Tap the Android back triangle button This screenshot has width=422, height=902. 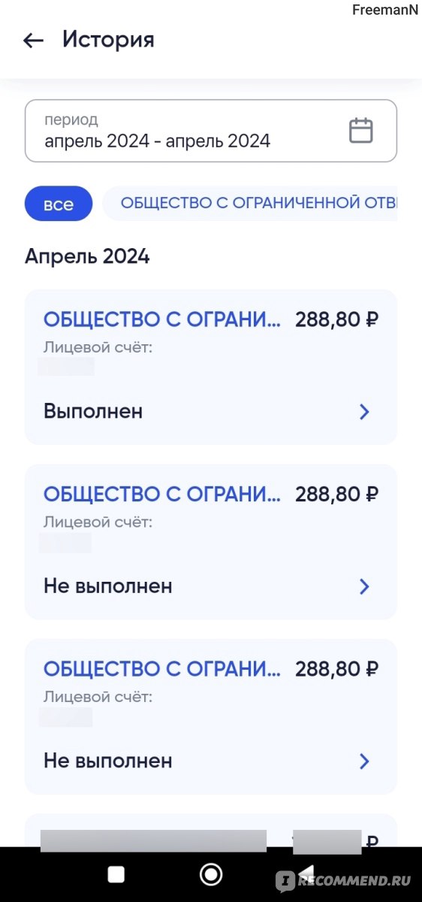tap(306, 873)
